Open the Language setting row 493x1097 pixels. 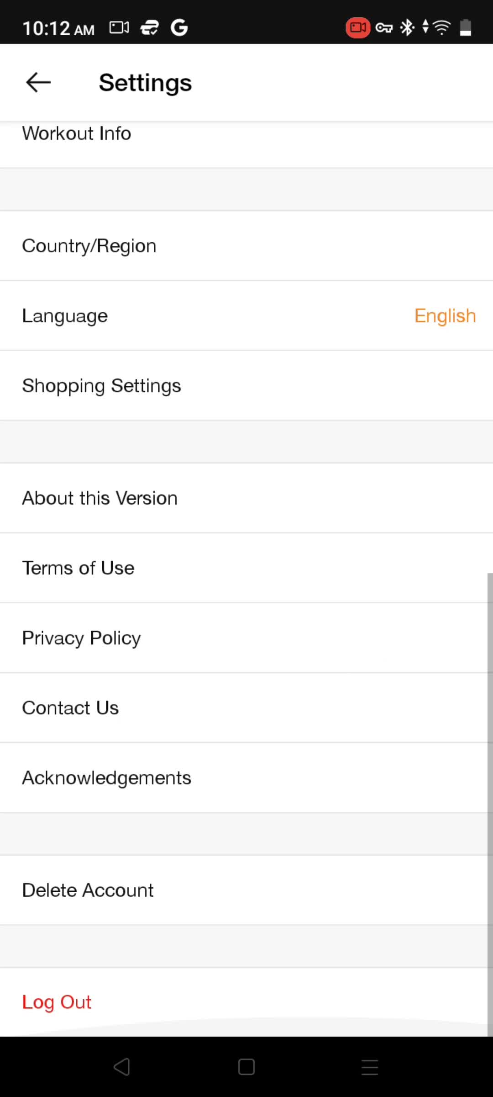[x=246, y=316]
